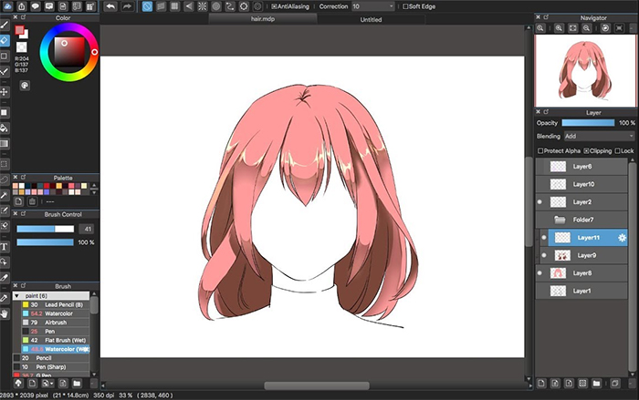Screen dimensions: 639x400
Task: Zoom in using Navigator magnifier plus icon
Action: (559, 28)
